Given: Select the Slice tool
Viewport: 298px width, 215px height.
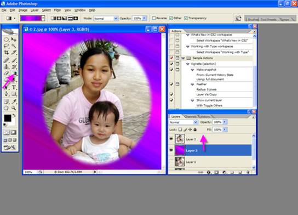Looking at the screenshot, I should (x=14, y=52).
